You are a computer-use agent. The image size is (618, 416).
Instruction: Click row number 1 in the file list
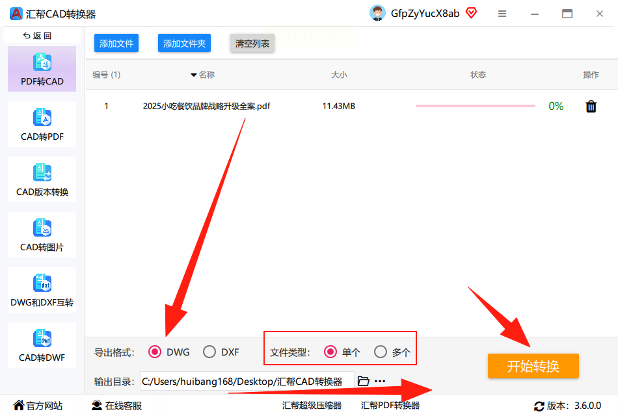pyautogui.click(x=107, y=106)
